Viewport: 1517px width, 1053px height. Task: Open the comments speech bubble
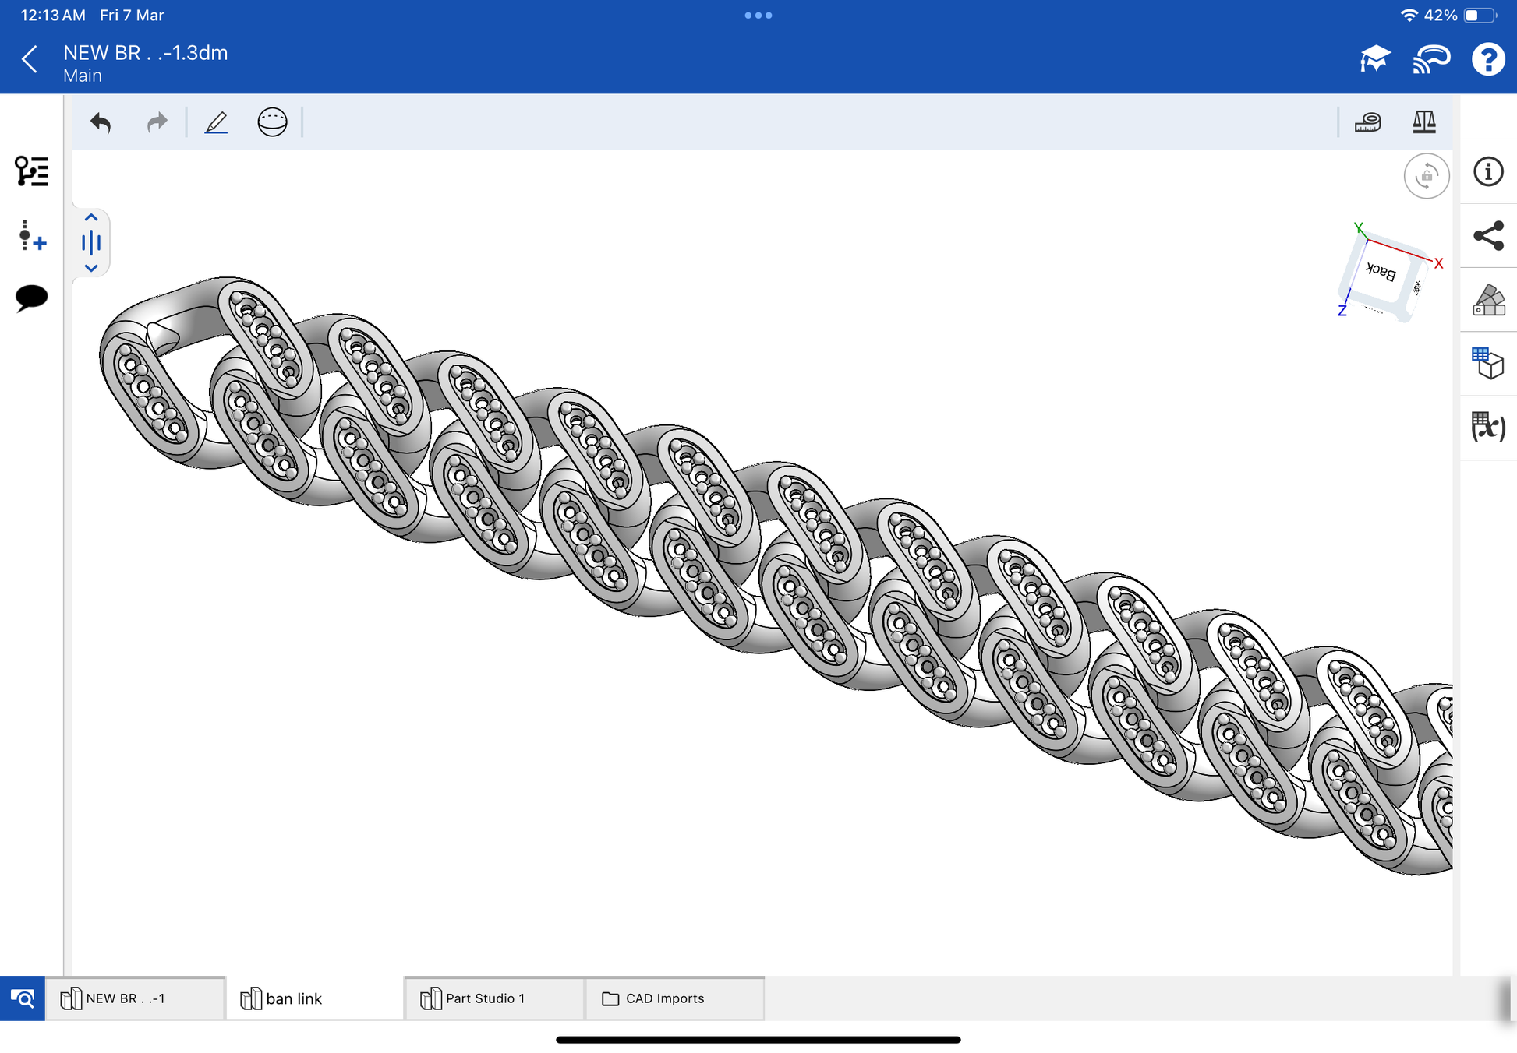point(31,298)
